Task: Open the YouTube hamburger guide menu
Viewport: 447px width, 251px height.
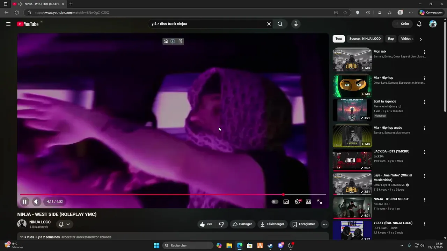Action: point(8,24)
